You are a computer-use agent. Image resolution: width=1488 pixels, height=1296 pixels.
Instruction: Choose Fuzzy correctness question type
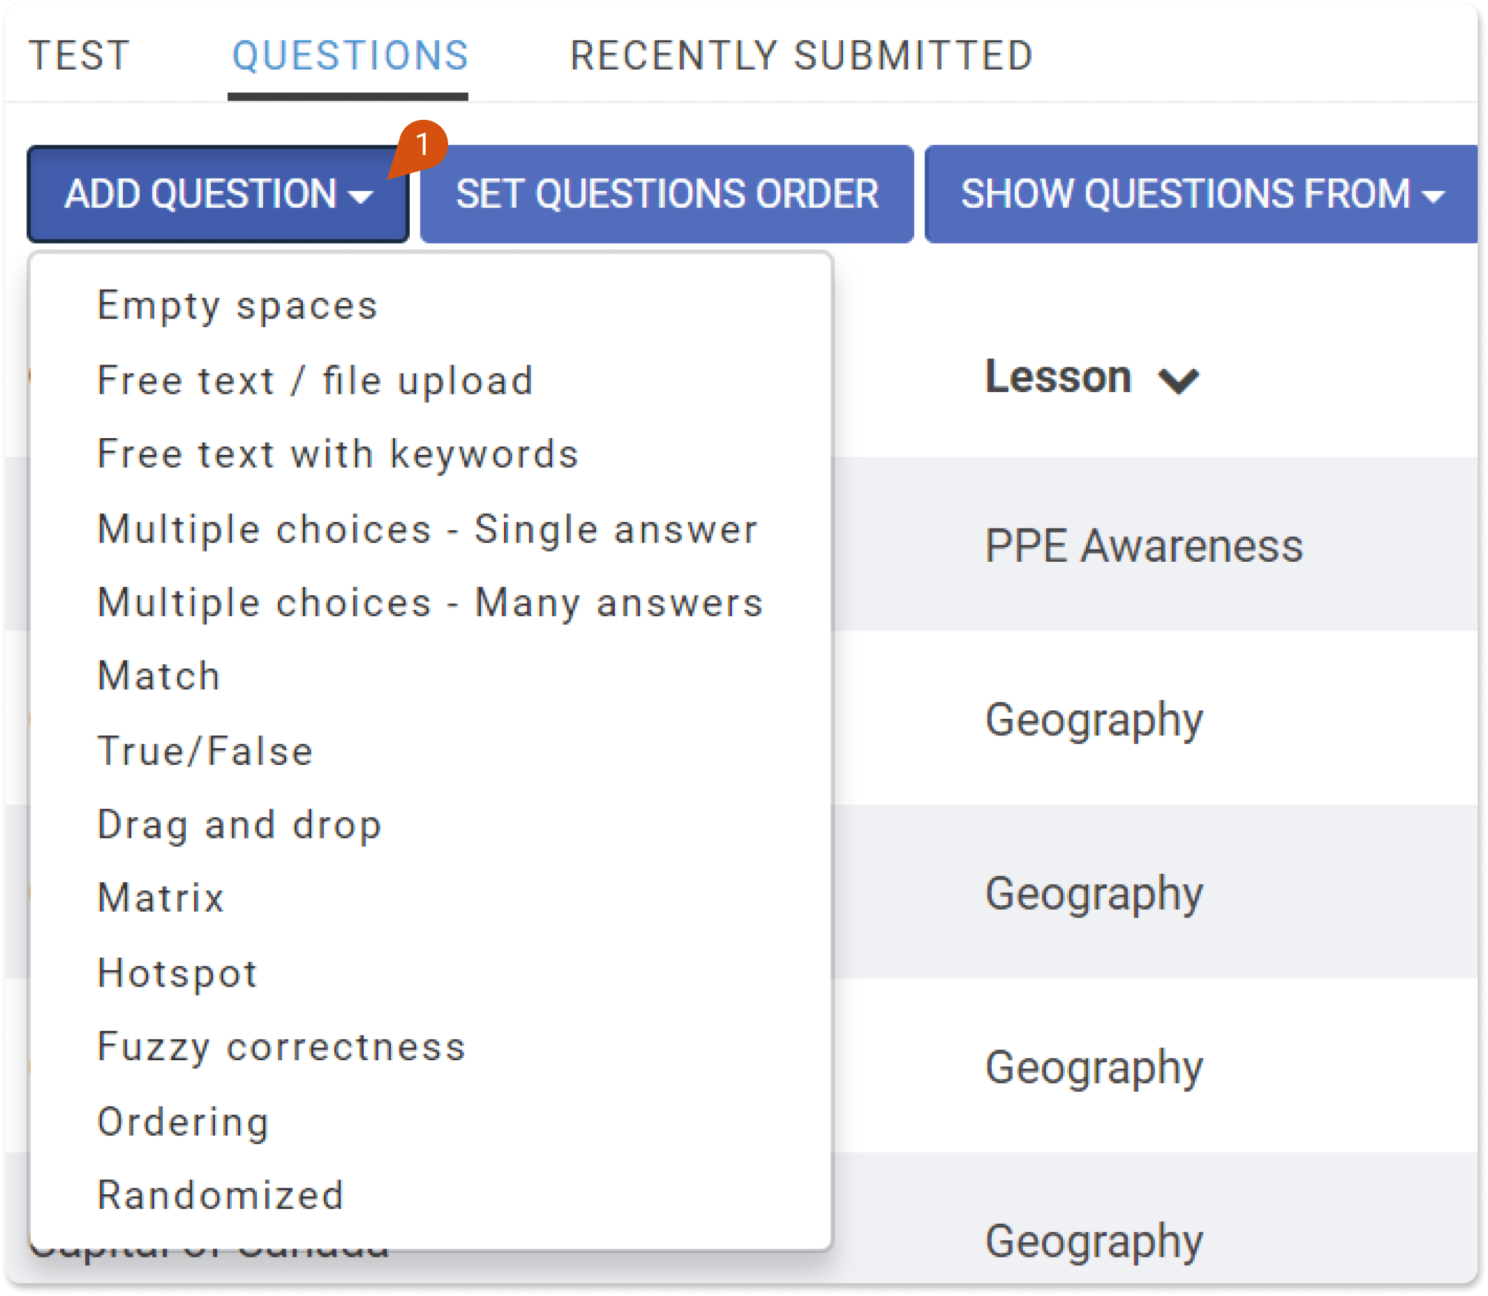pos(282,1047)
